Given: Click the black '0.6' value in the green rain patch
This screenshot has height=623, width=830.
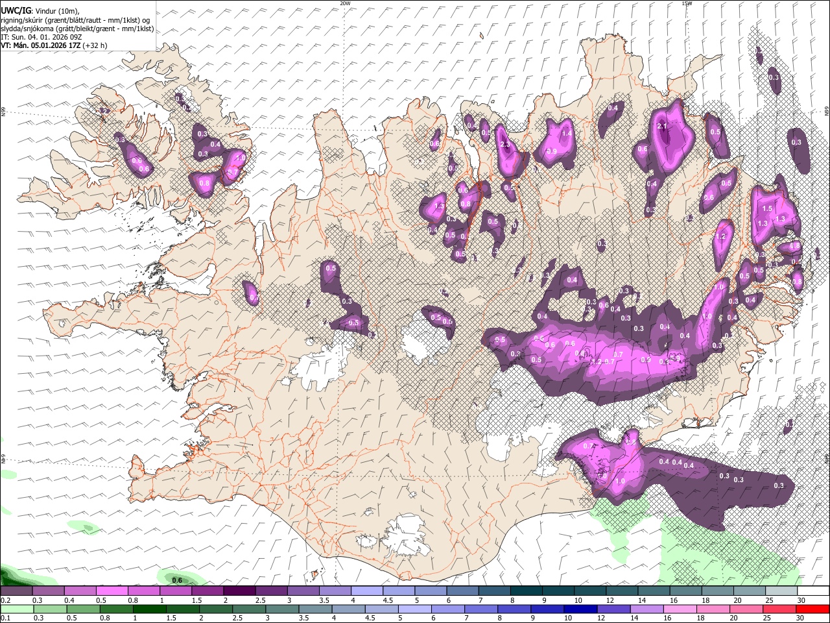Looking at the screenshot, I should pyautogui.click(x=176, y=580).
